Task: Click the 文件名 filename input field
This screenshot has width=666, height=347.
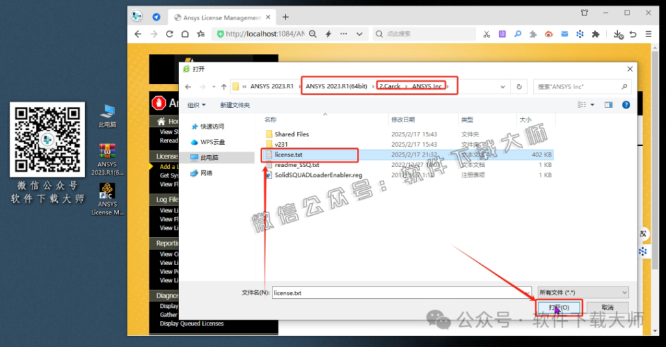Action: (401, 292)
